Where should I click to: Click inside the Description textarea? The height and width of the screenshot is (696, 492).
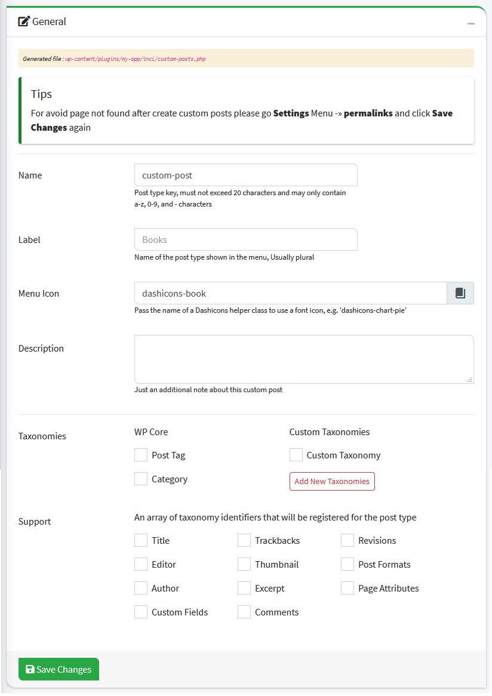coord(303,359)
